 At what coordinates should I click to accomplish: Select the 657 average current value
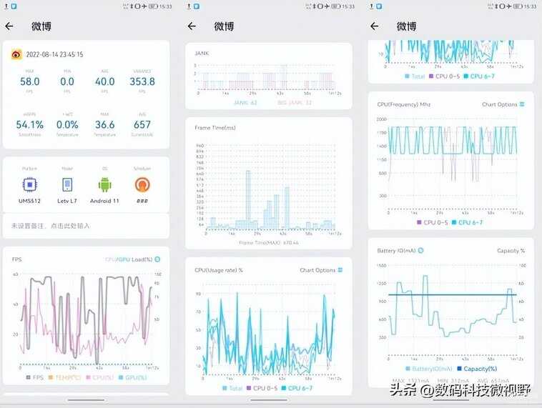click(x=142, y=124)
